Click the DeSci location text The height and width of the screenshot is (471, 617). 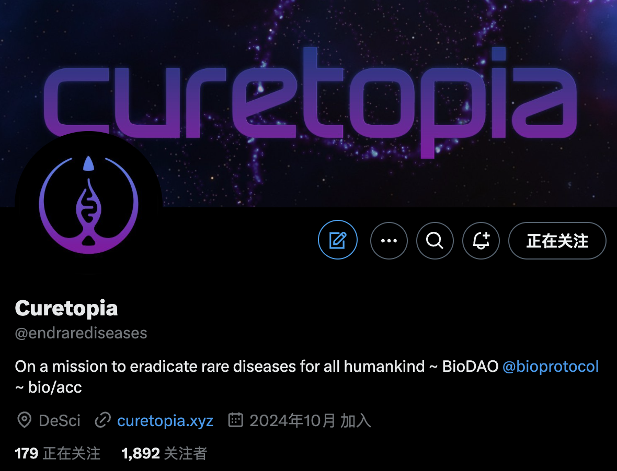[60, 421]
